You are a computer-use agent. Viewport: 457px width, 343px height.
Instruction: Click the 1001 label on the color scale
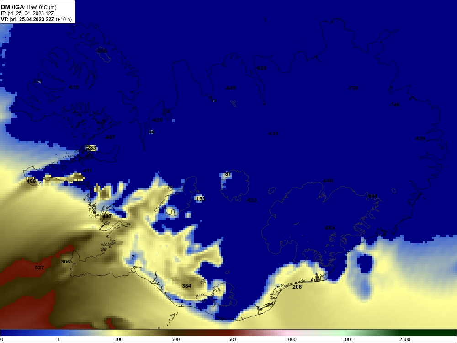point(348,339)
